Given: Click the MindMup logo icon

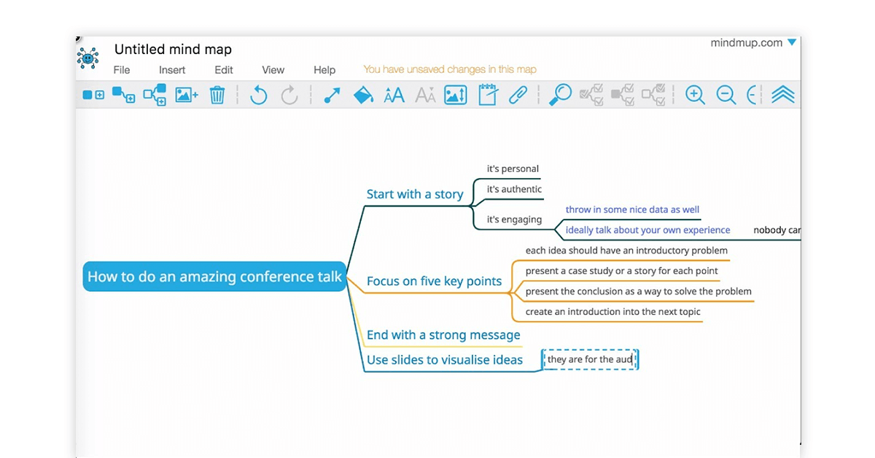Looking at the screenshot, I should pos(87,58).
